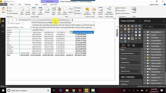The width and height of the screenshot is (166, 93).
Task: Switch to the View ribbon tab
Action: 20,4
